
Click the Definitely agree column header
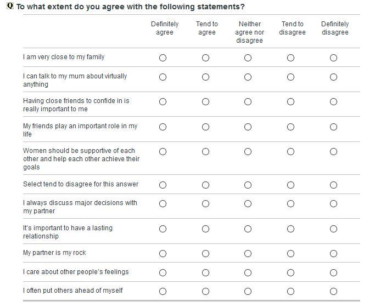pyautogui.click(x=165, y=28)
